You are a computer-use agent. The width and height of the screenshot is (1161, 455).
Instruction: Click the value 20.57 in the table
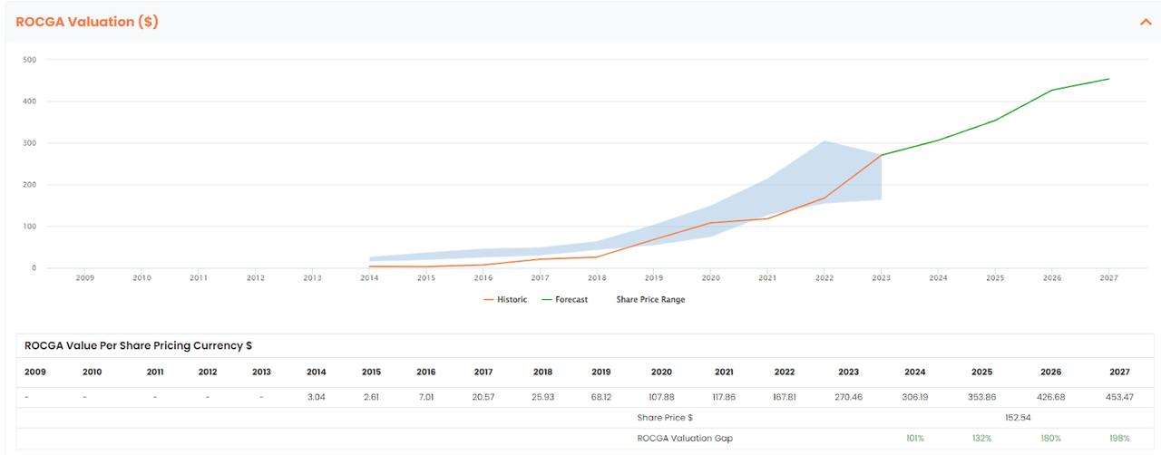tap(483, 397)
